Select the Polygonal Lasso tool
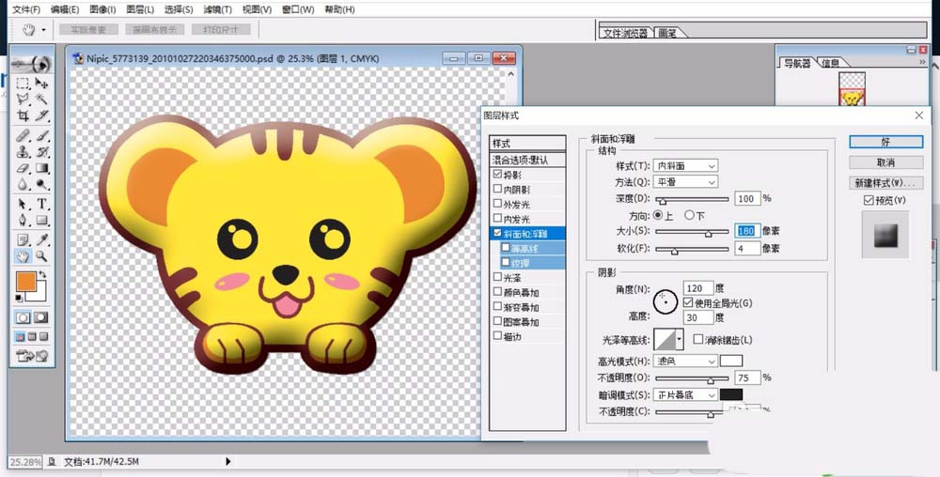940x477 pixels. coord(23,100)
